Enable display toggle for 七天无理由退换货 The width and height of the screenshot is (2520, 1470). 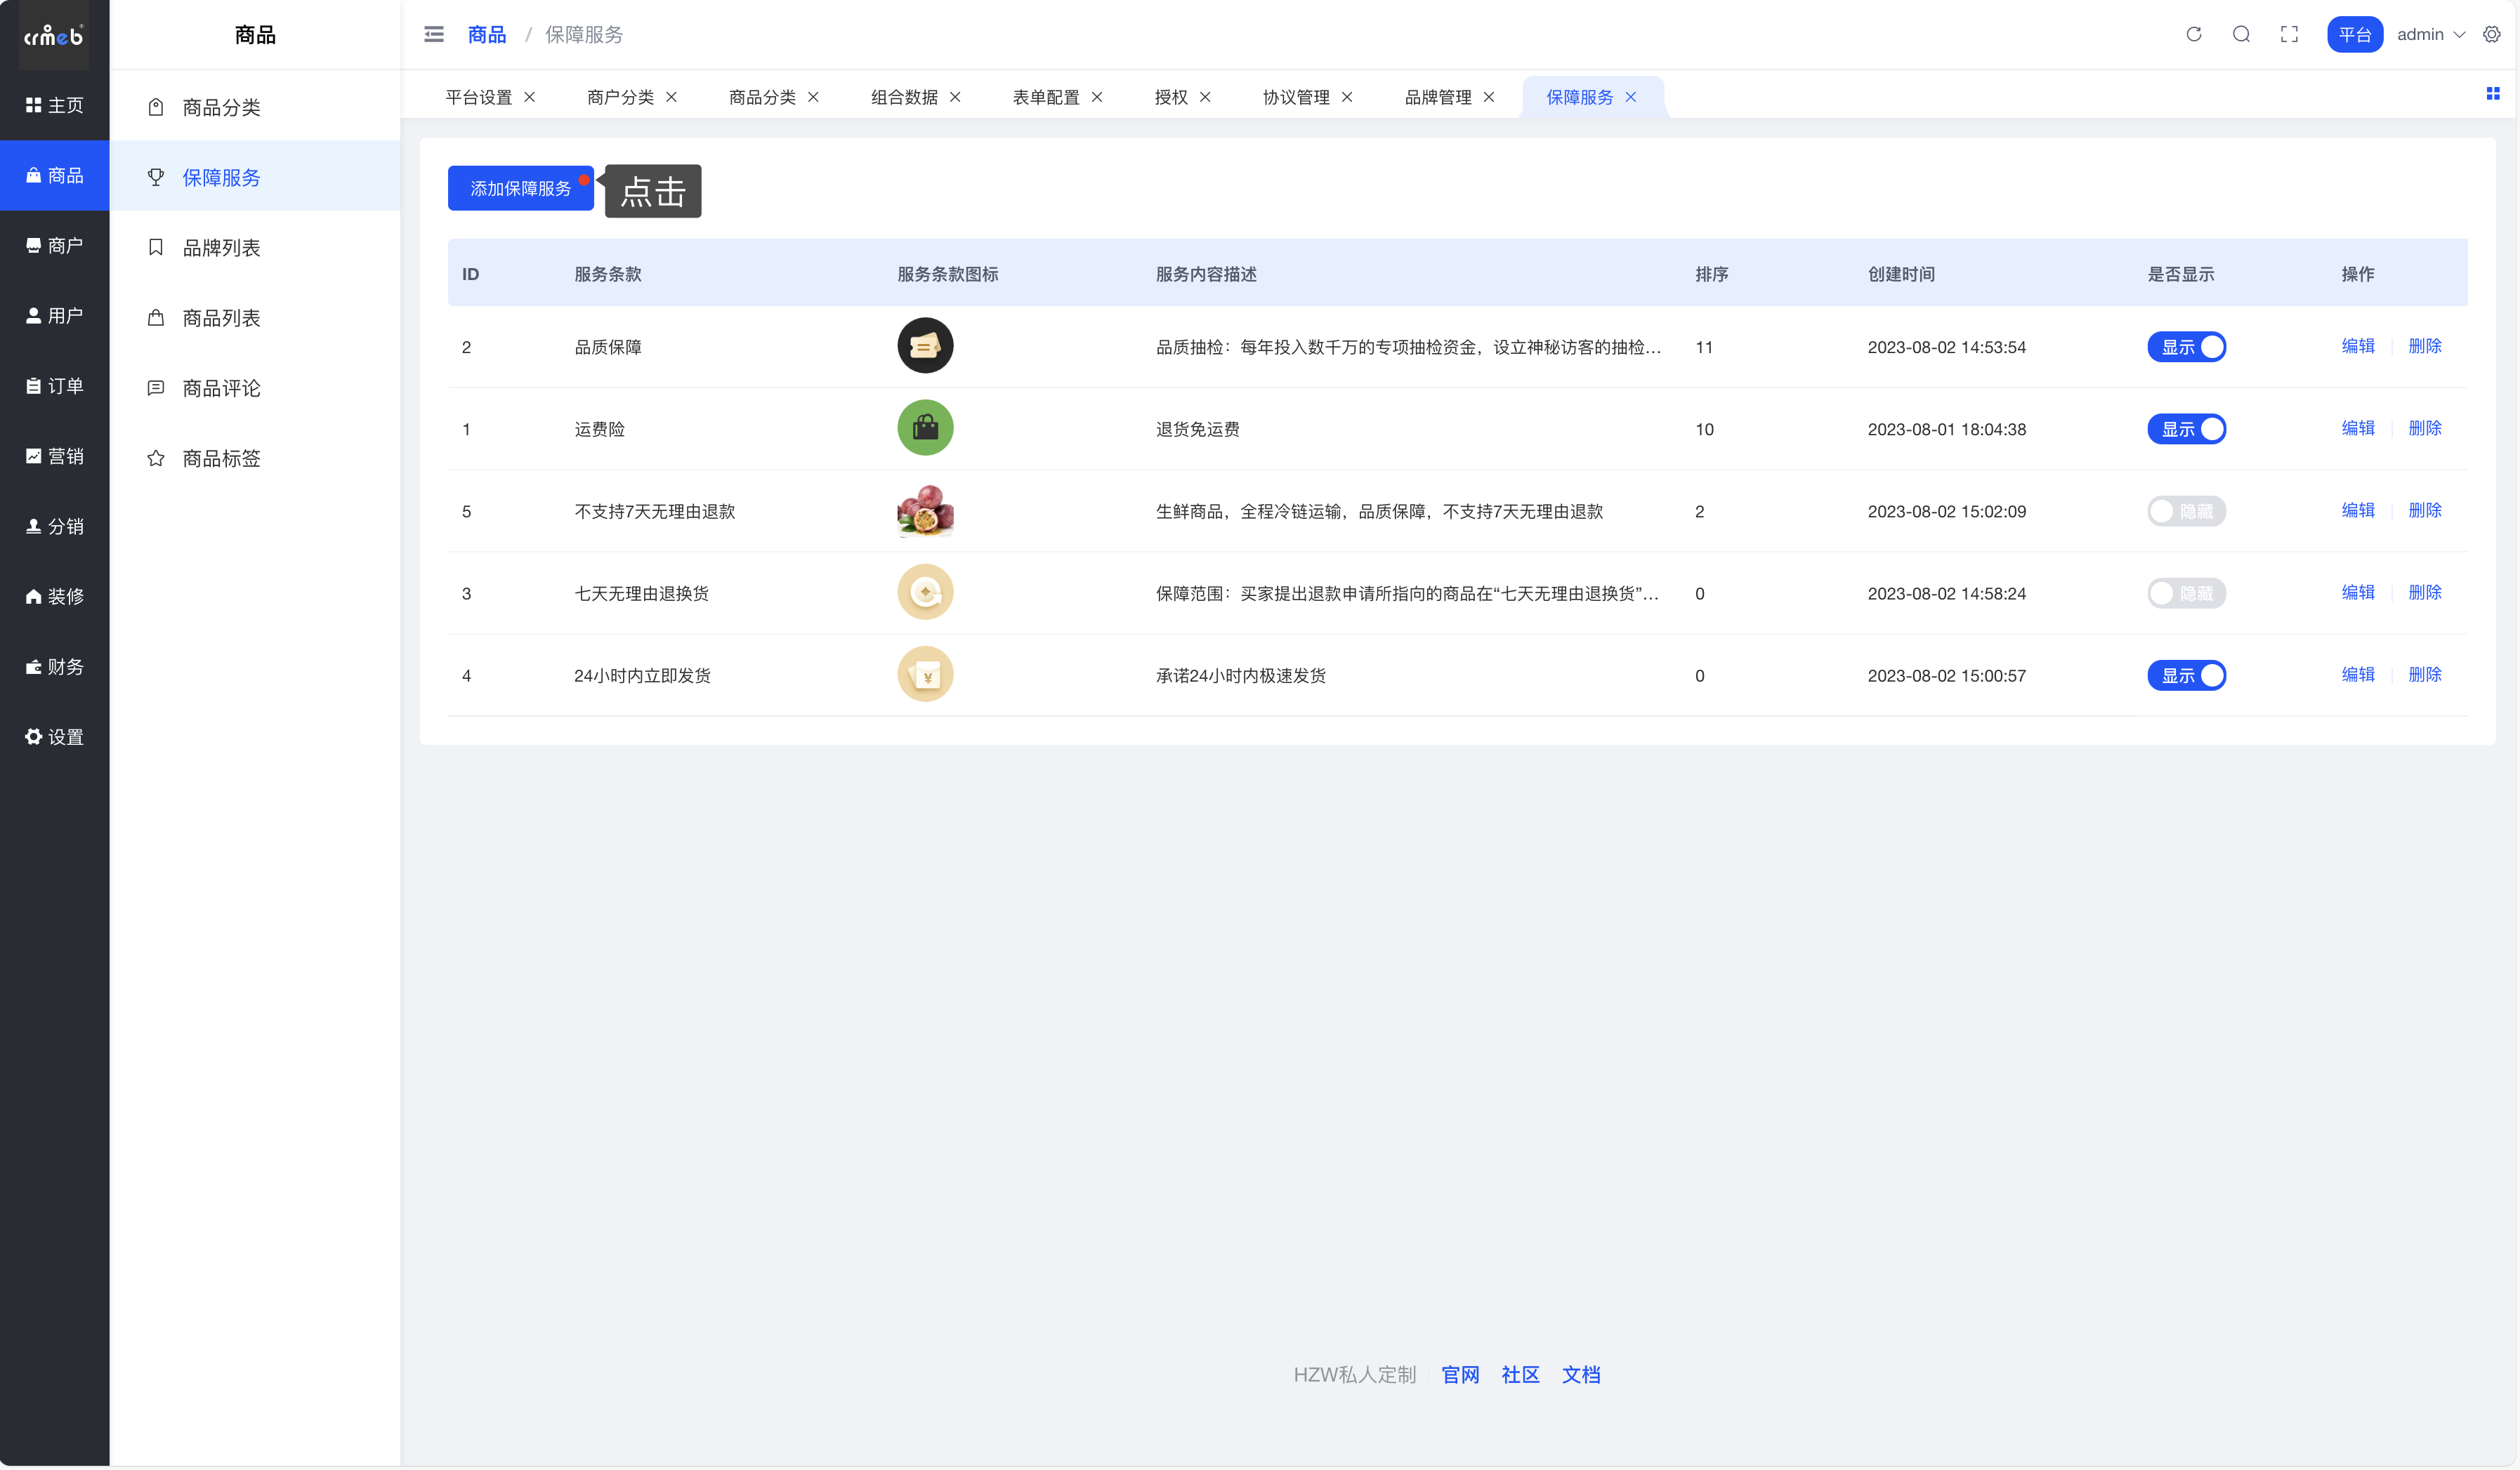click(x=2186, y=594)
